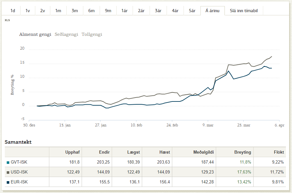The height and width of the screenshot is (193, 292).
Task: Select the 1d time range tab
Action: pos(13,11)
